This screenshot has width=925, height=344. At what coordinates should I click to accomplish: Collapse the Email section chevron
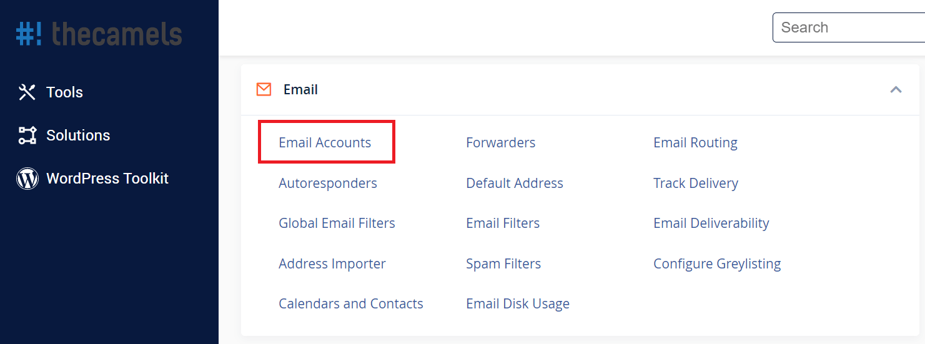coord(896,89)
